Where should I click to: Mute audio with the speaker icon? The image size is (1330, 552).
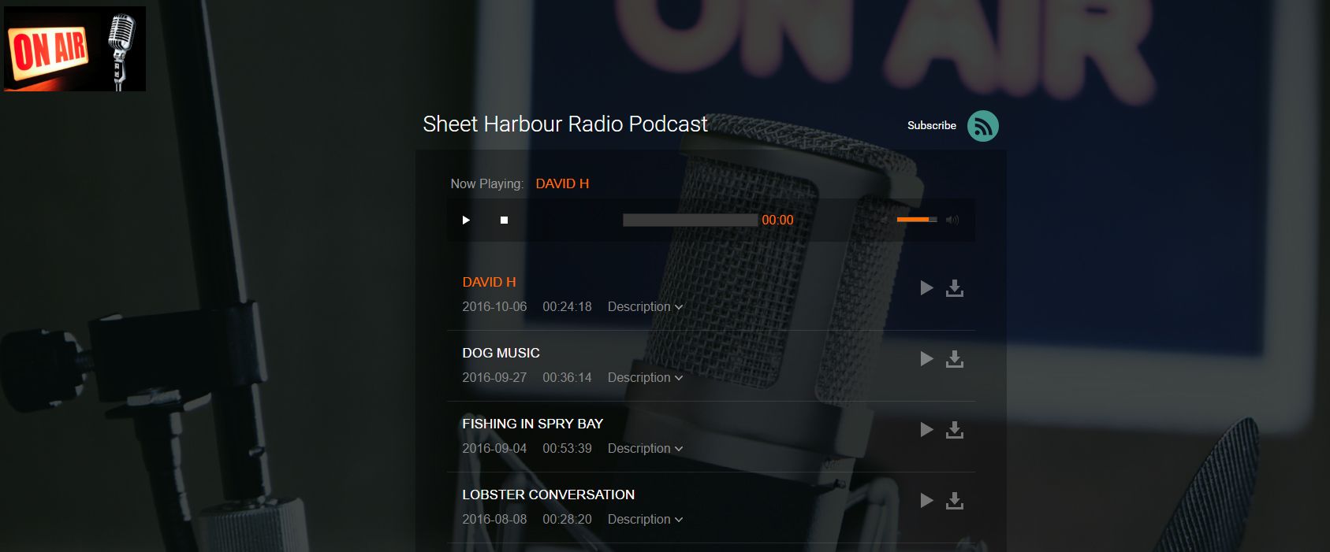pos(952,220)
